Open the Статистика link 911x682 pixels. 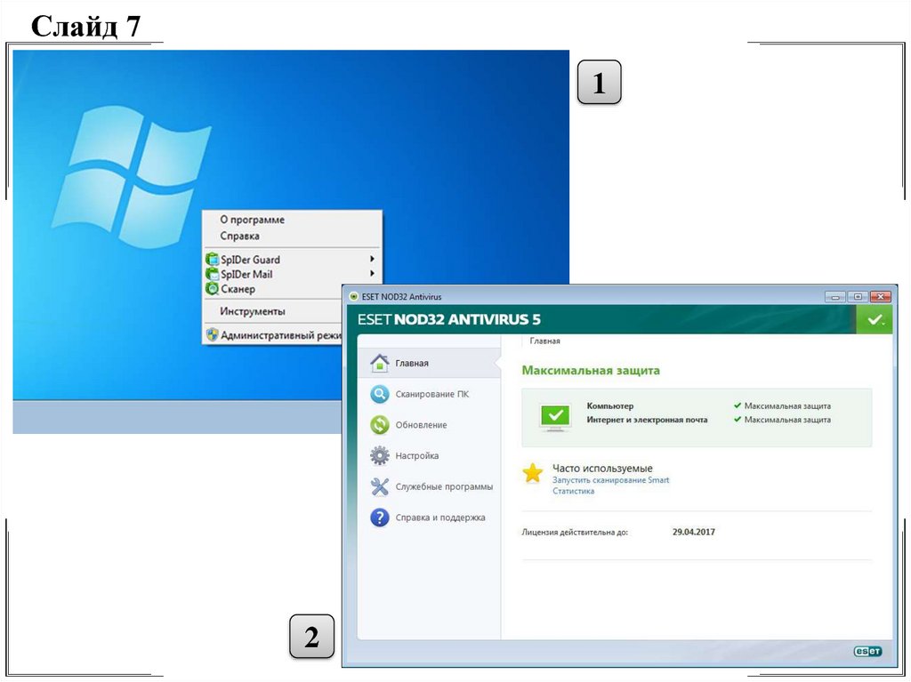[x=573, y=491]
